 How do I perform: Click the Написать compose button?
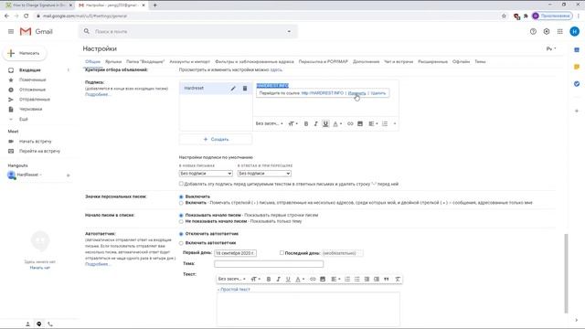click(25, 53)
